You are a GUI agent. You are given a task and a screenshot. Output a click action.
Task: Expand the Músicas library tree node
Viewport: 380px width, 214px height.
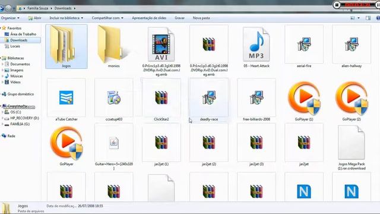(2, 76)
